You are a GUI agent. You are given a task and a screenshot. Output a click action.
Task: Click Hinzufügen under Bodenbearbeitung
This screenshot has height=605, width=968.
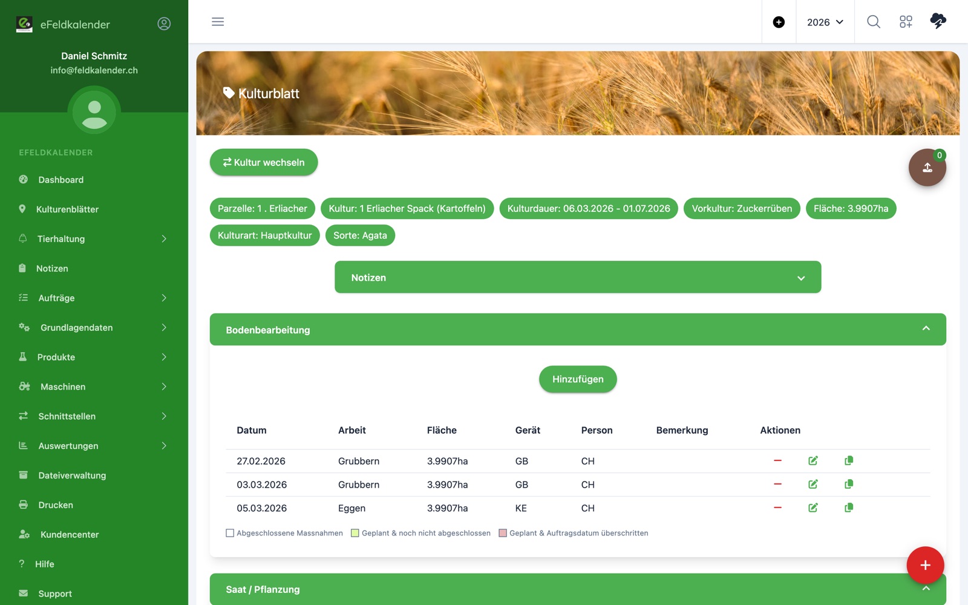578,379
